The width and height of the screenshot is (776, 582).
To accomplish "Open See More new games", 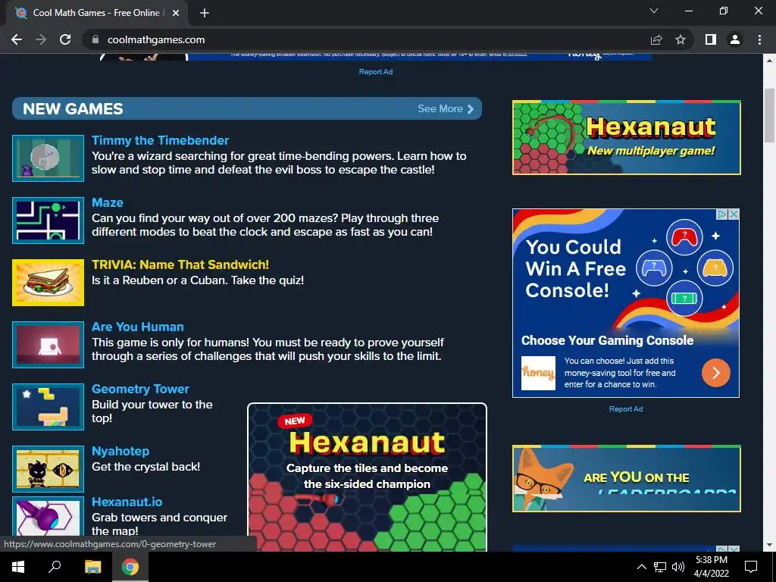I will coord(446,108).
